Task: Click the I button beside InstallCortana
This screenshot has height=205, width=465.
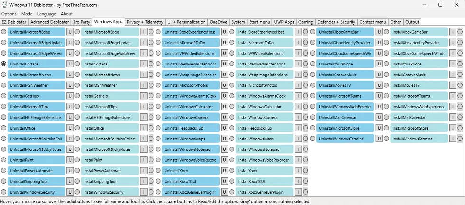Action: 143,64
